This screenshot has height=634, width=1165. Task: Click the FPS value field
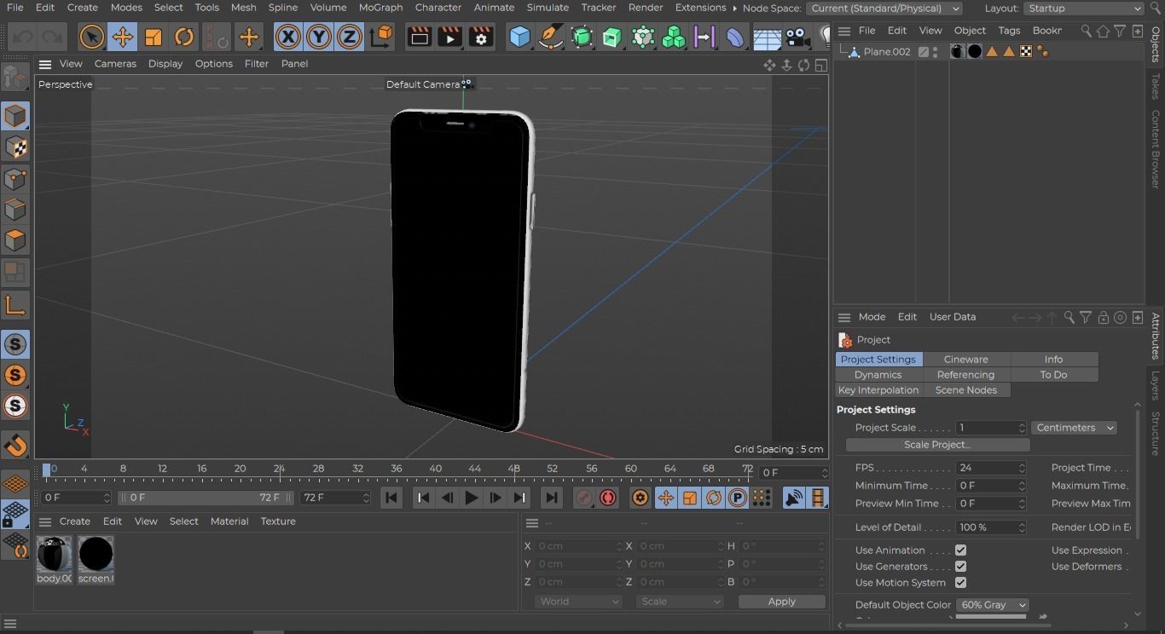point(991,468)
